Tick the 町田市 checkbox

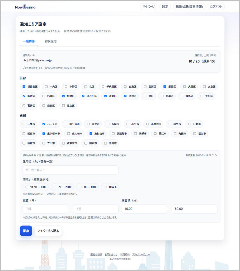click(175, 133)
